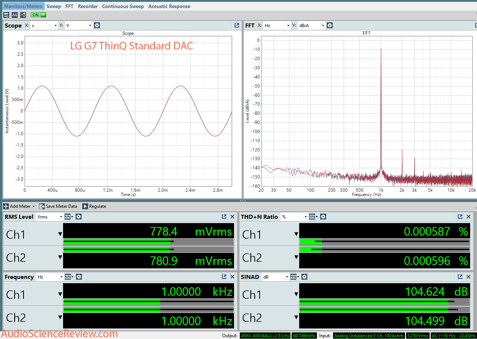Viewport: 477px width, 339px height.
Task: Open THD+N Ratio percent unit dropdown
Action: 294,217
